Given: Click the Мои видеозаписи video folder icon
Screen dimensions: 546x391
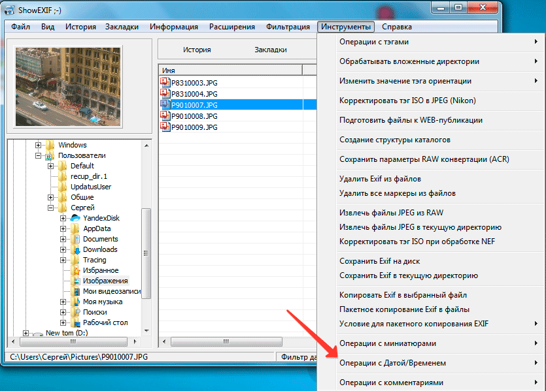Looking at the screenshot, I should [x=77, y=291].
